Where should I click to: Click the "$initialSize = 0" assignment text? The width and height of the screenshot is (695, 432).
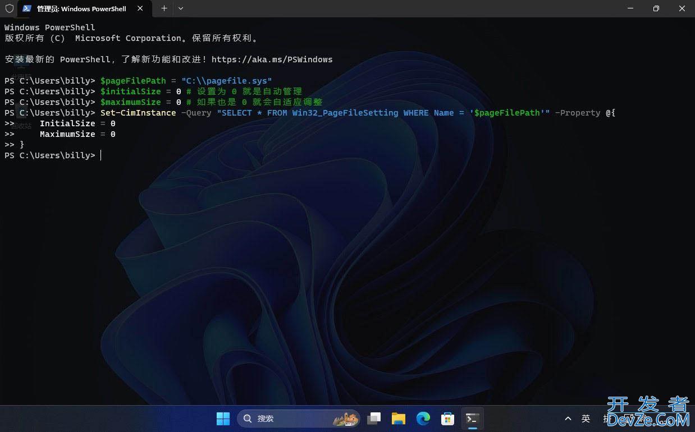[141, 91]
